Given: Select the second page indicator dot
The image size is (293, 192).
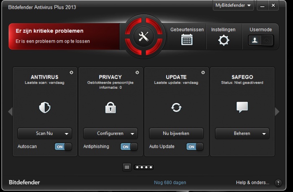Looking at the screenshot, I should tap(142, 167).
